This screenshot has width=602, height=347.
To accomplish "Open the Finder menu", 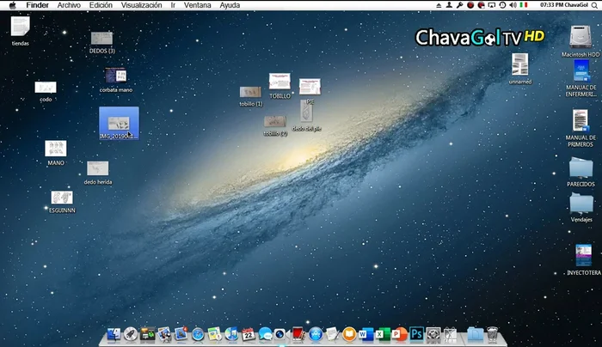I will tap(37, 5).
